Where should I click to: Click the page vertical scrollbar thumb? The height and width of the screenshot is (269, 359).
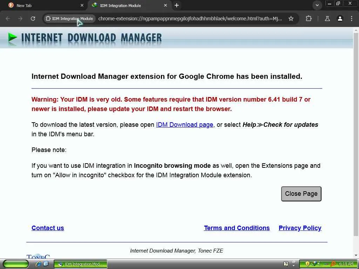coord(356,134)
